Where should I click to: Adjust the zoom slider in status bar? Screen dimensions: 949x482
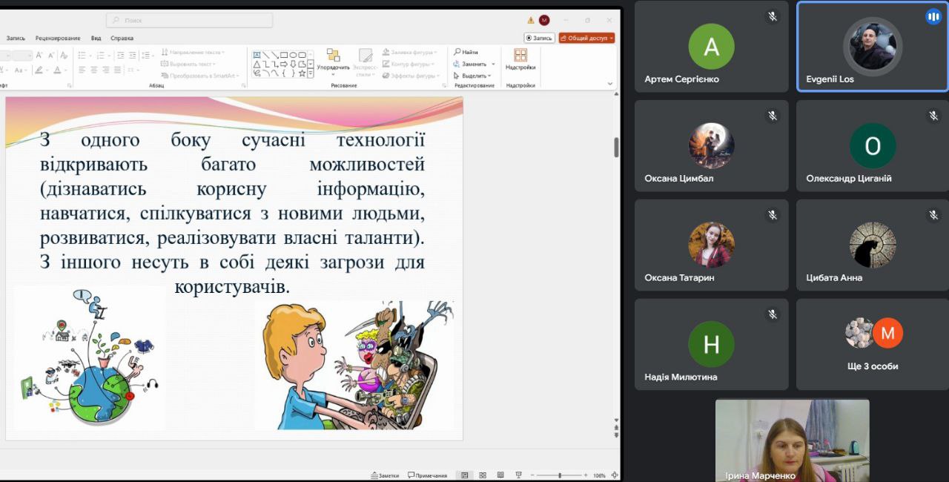pyautogui.click(x=560, y=475)
